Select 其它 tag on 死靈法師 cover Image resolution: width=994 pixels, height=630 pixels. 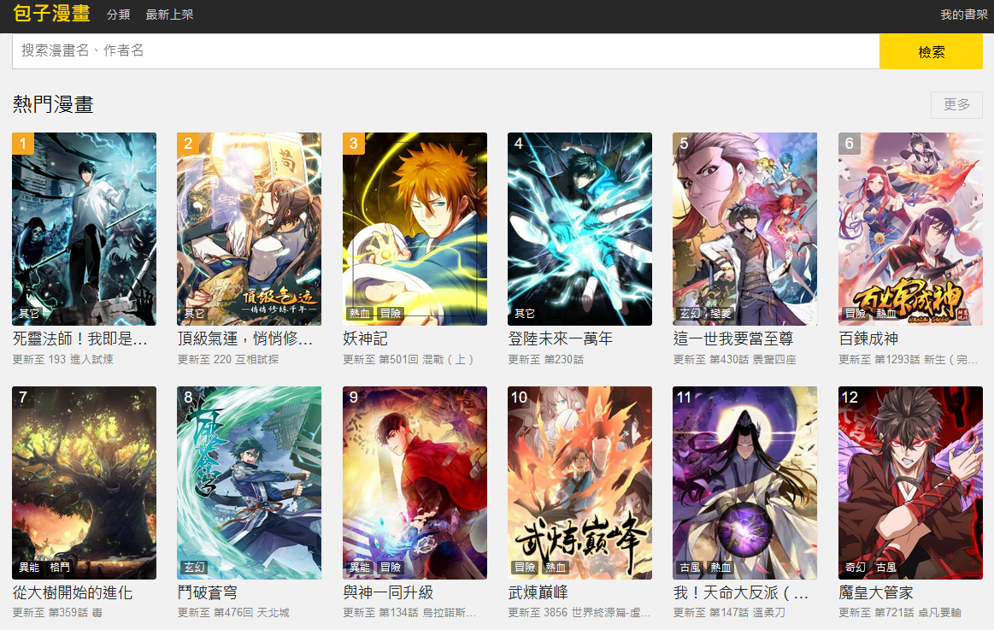coord(29,313)
